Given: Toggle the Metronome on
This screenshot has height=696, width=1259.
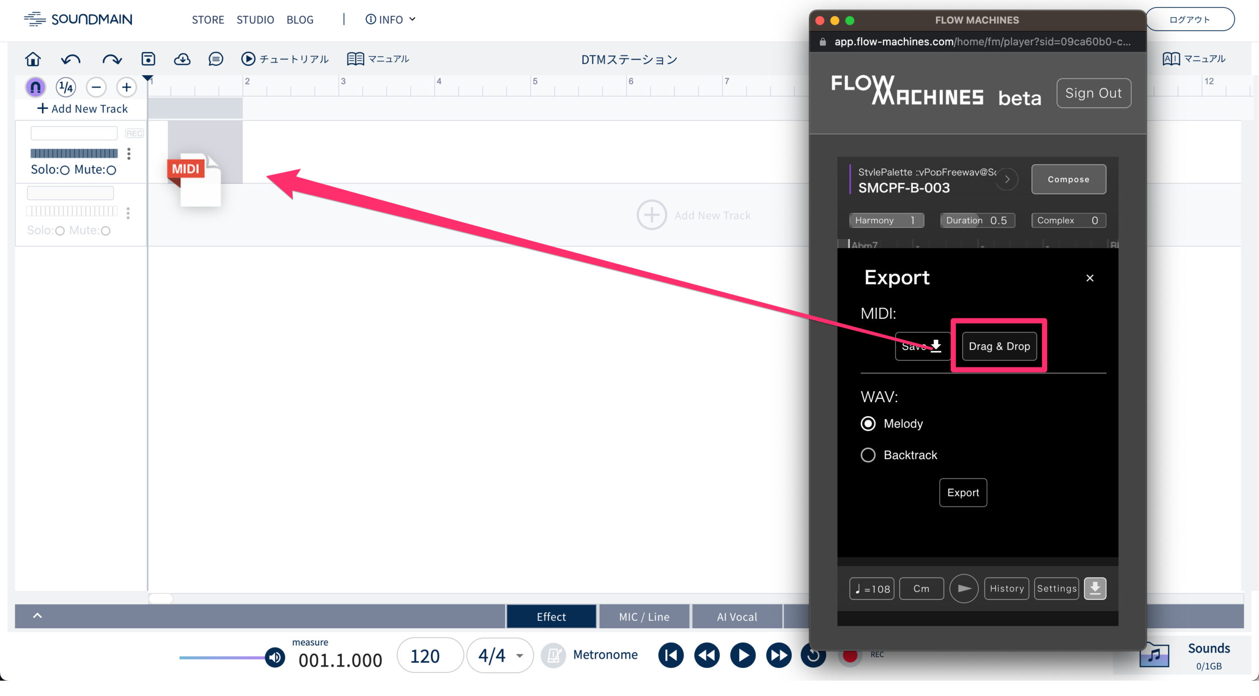Looking at the screenshot, I should click(x=554, y=655).
